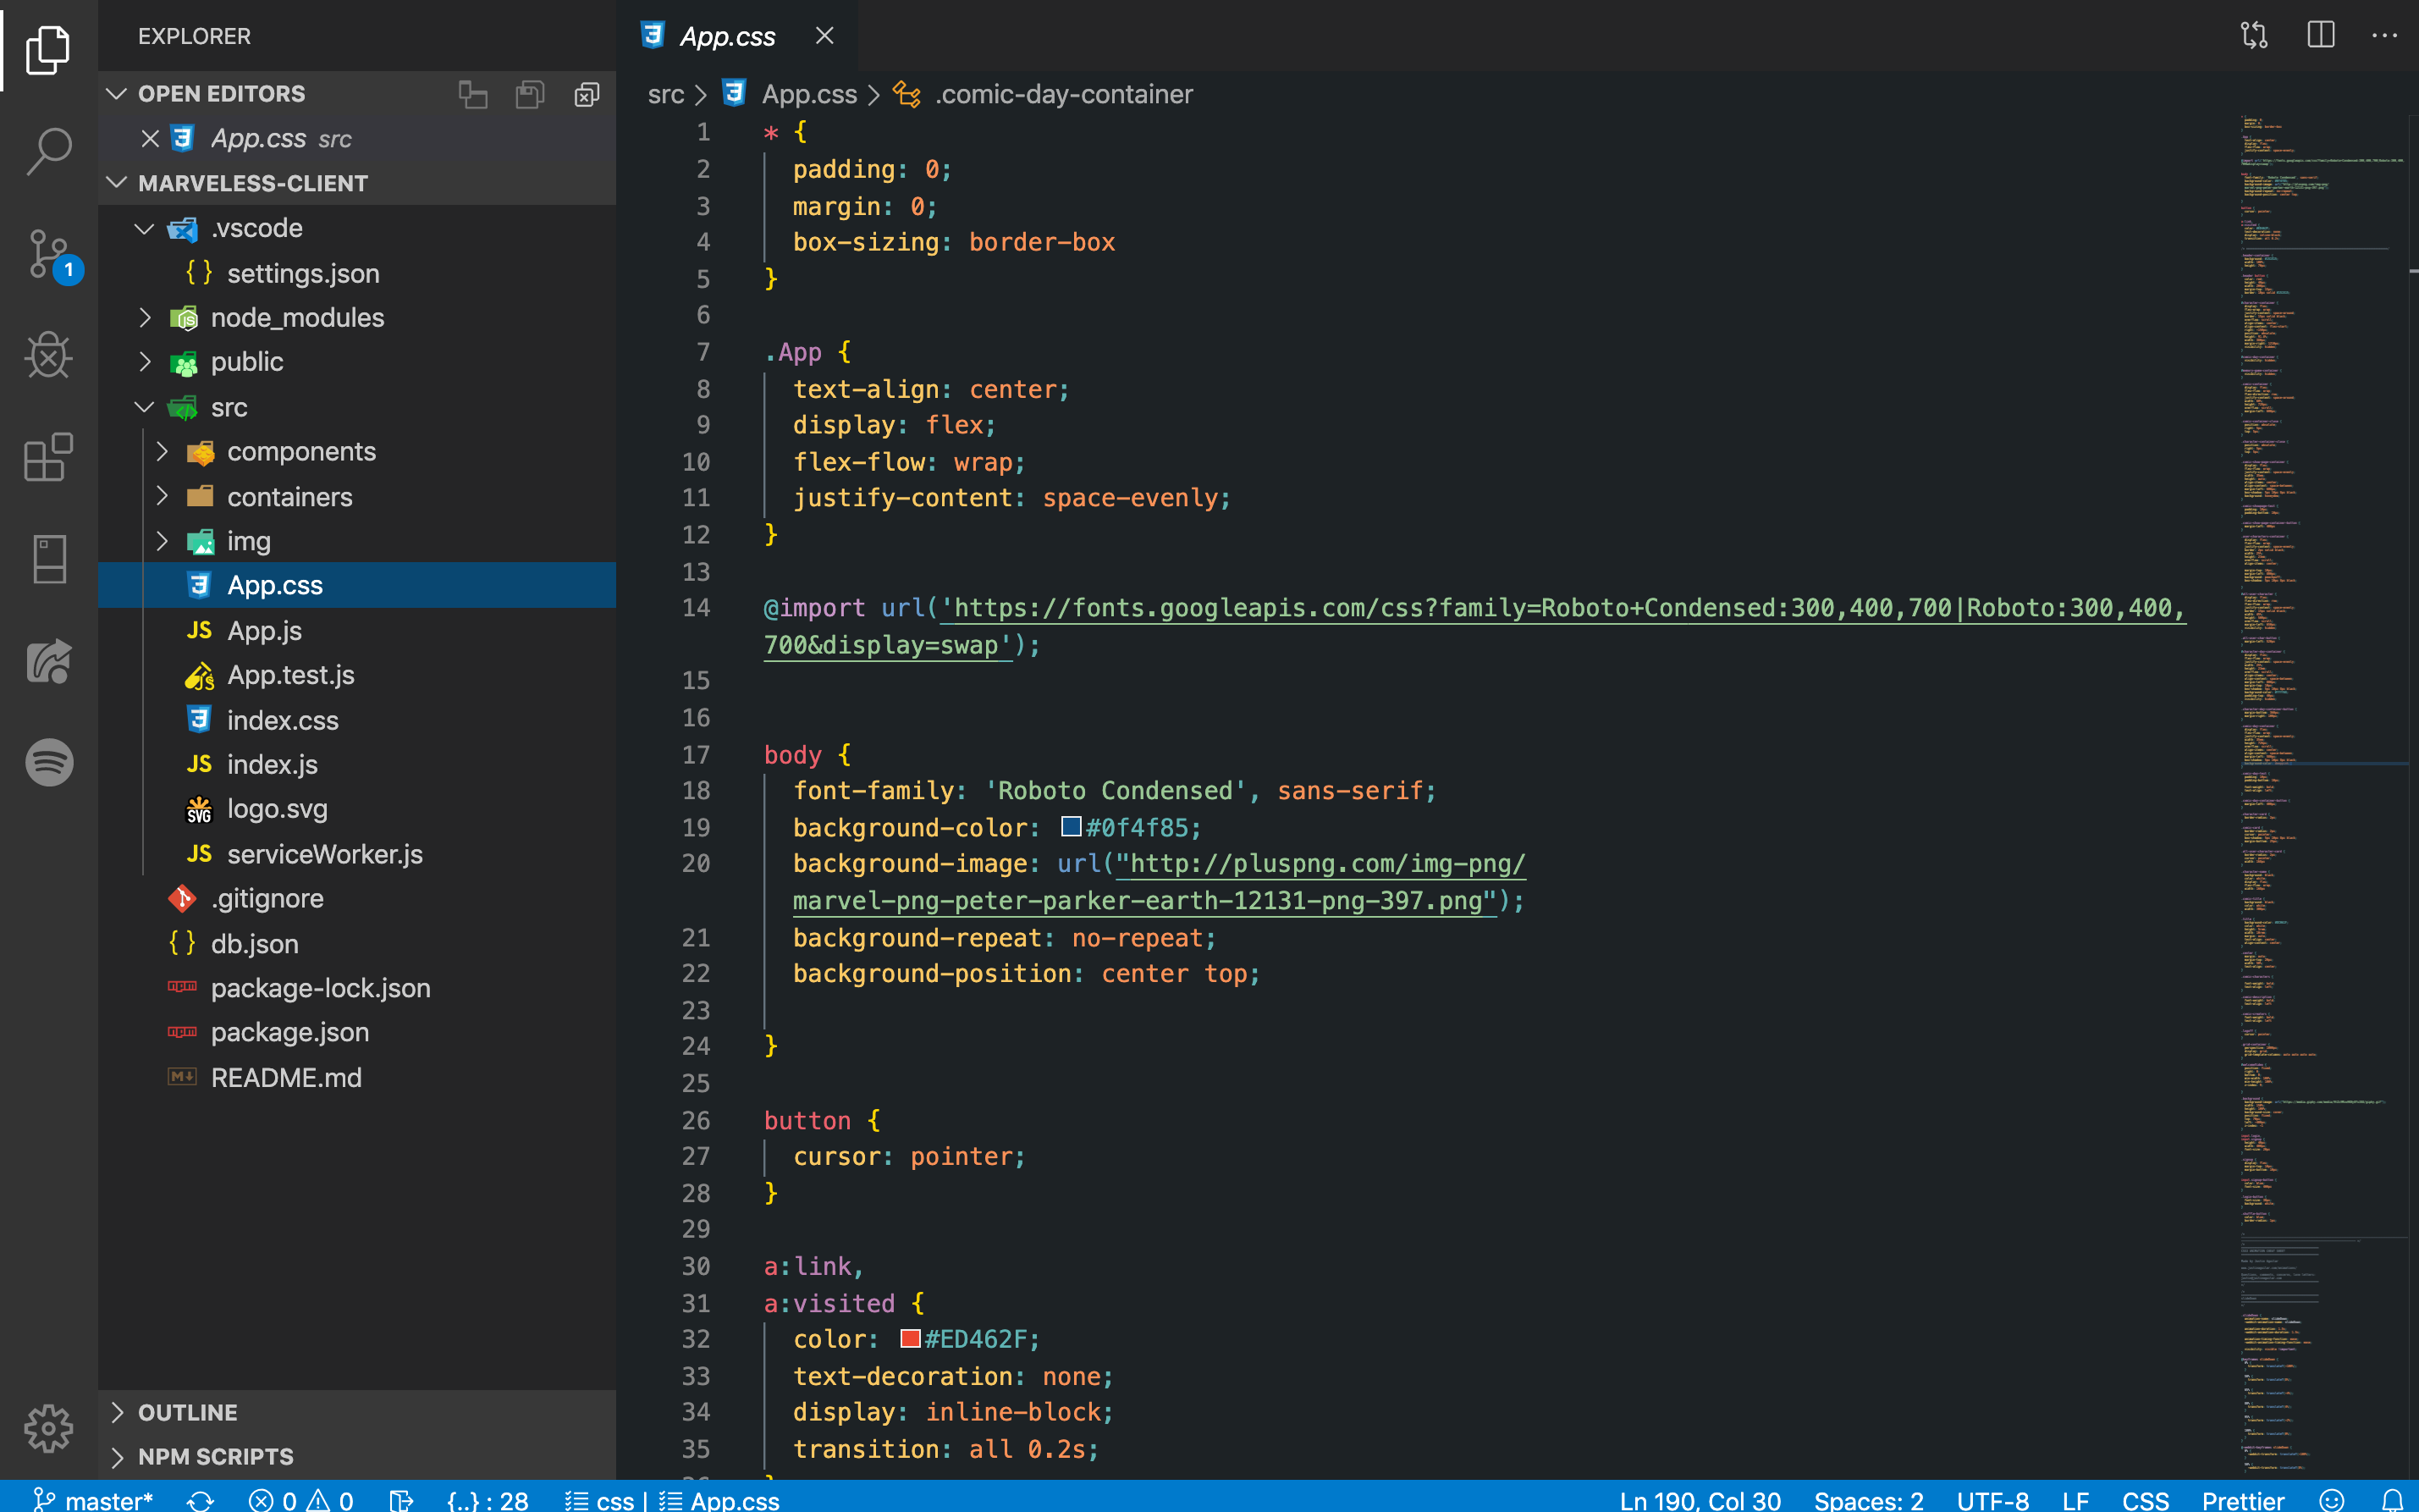Image resolution: width=2419 pixels, height=1512 pixels.
Task: Open the Spotify extension icon
Action: pos(48,762)
